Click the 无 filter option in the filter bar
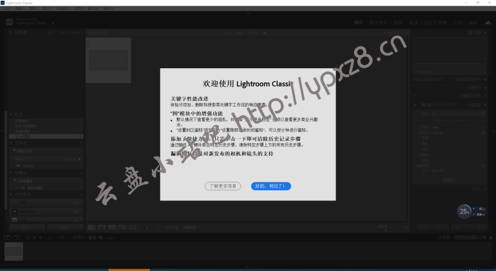 (x=265, y=33)
